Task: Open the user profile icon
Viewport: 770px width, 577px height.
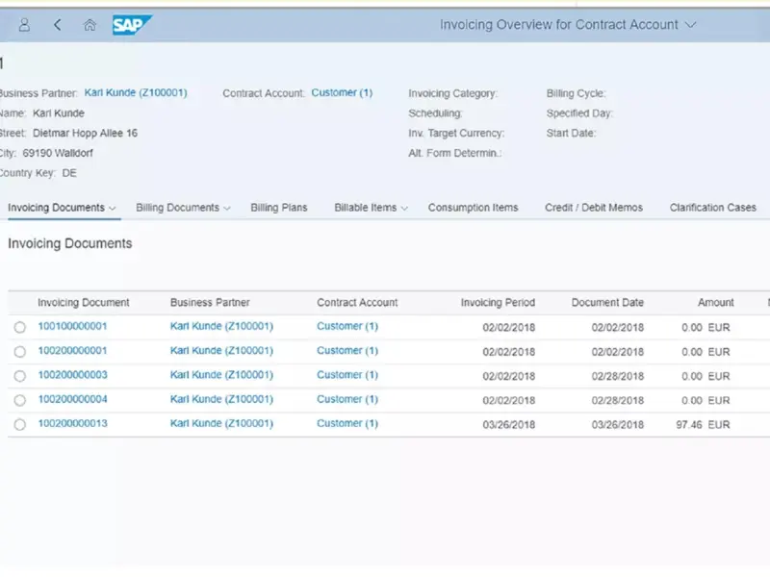Action: pyautogui.click(x=25, y=25)
